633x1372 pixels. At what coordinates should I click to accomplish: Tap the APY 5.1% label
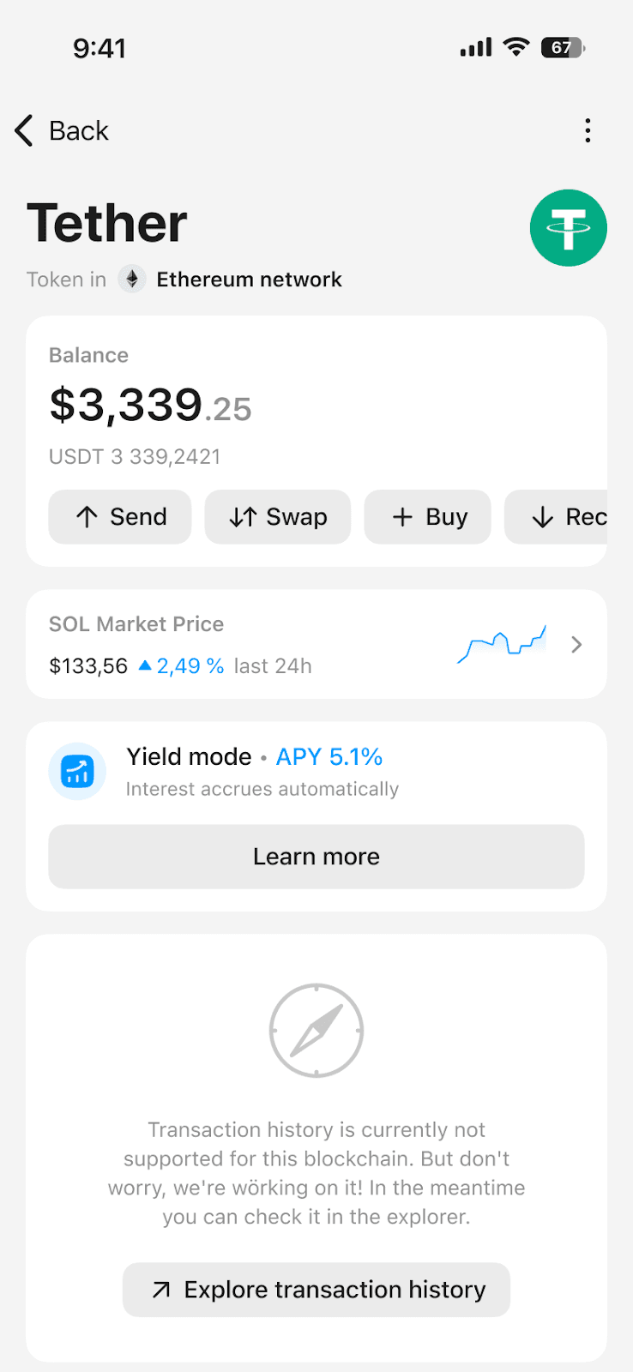click(x=329, y=757)
